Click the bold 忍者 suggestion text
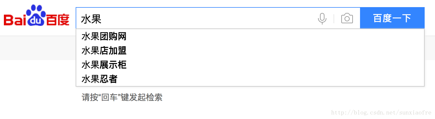Viewport: 435px width, 119px height. tap(109, 79)
